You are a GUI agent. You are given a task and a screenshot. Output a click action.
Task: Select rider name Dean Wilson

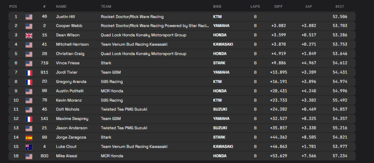68,35
